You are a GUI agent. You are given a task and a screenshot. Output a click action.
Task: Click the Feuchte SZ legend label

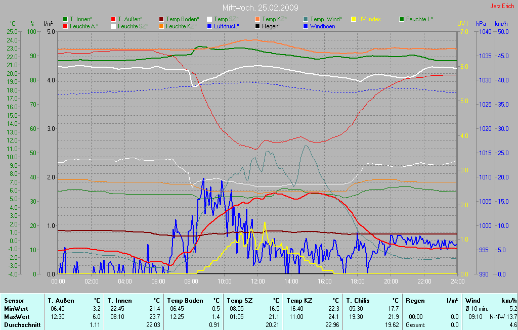click(x=133, y=26)
